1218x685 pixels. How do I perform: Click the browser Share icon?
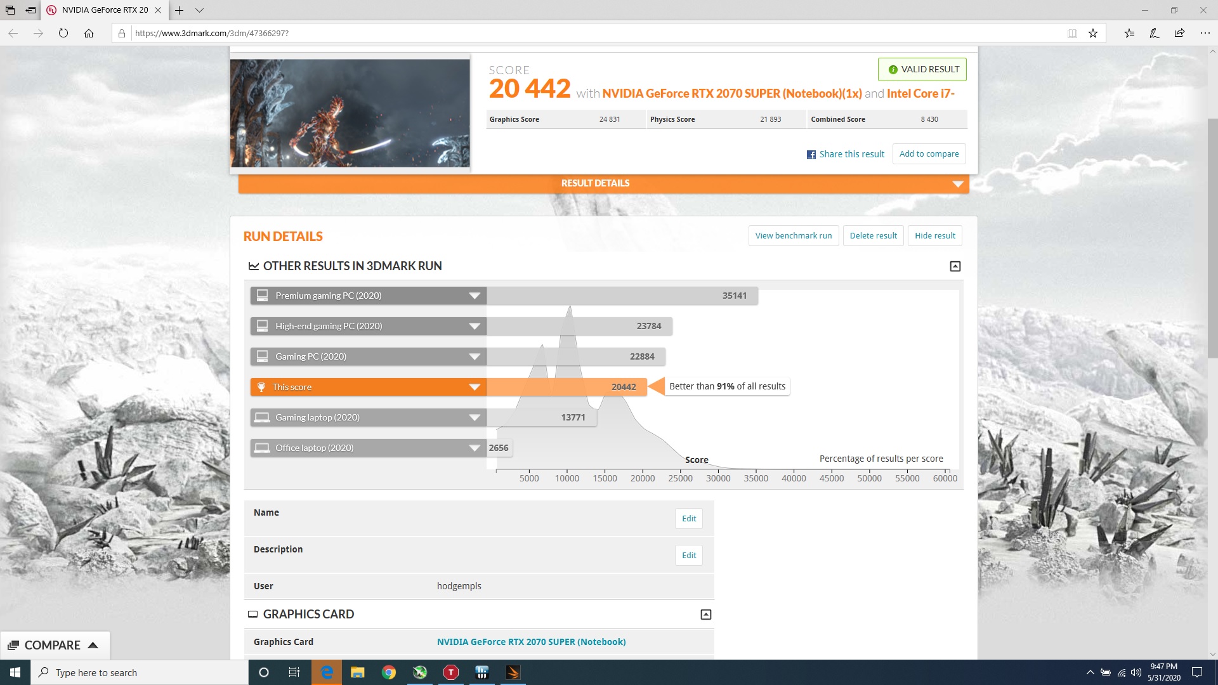pos(1179,33)
